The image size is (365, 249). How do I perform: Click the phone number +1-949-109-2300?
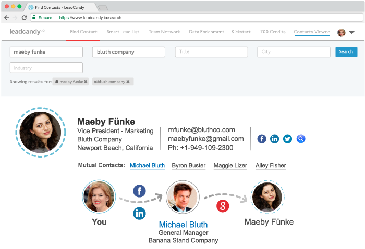(x=206, y=148)
